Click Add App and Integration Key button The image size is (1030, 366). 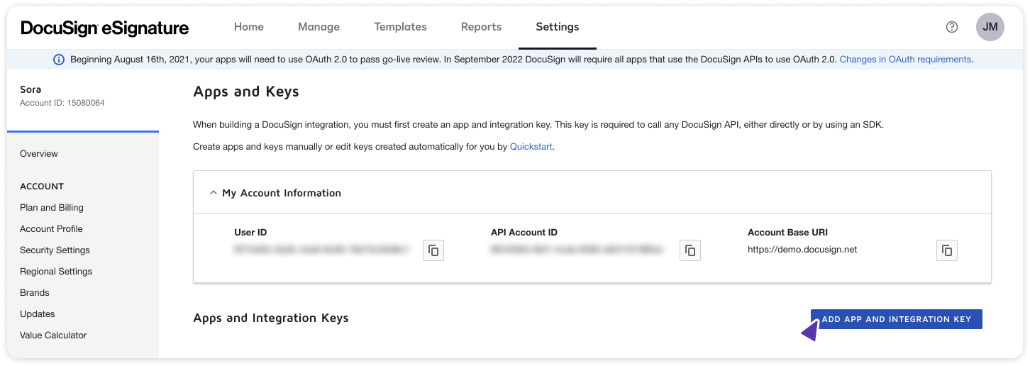[x=897, y=319]
